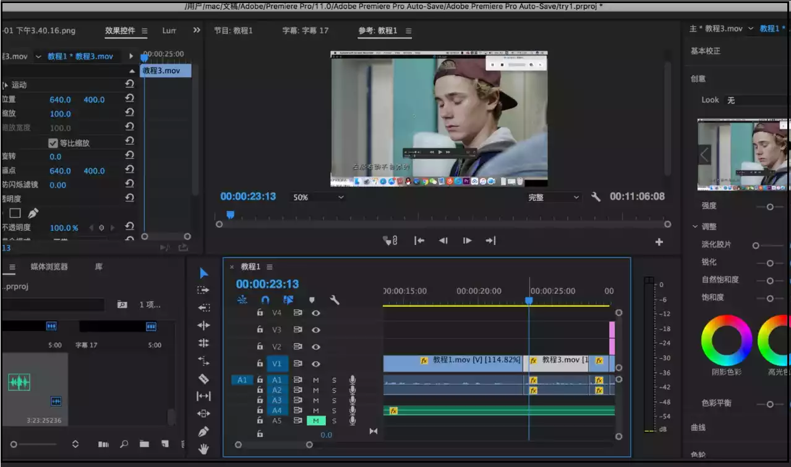Uncheck the 等比缩放 uniform scale checkbox
791x467 pixels.
(x=53, y=143)
